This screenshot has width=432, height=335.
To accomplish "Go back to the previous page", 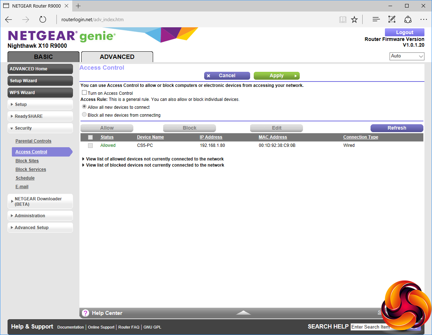I will tap(9, 19).
